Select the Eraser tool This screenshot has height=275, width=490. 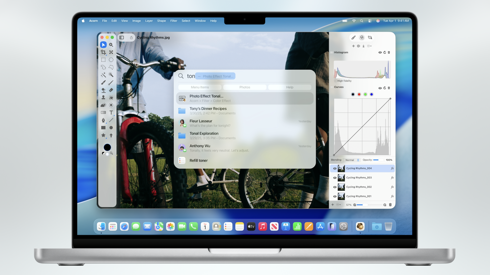(111, 90)
